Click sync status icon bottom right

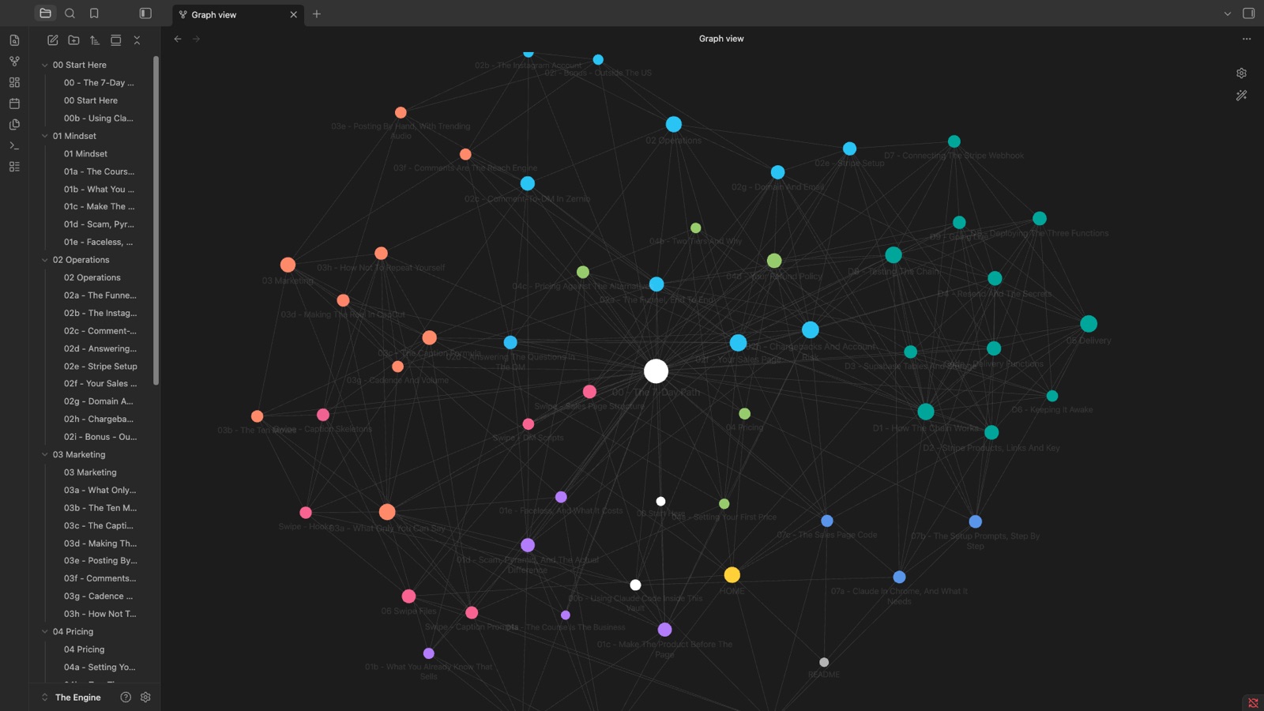(x=1253, y=702)
